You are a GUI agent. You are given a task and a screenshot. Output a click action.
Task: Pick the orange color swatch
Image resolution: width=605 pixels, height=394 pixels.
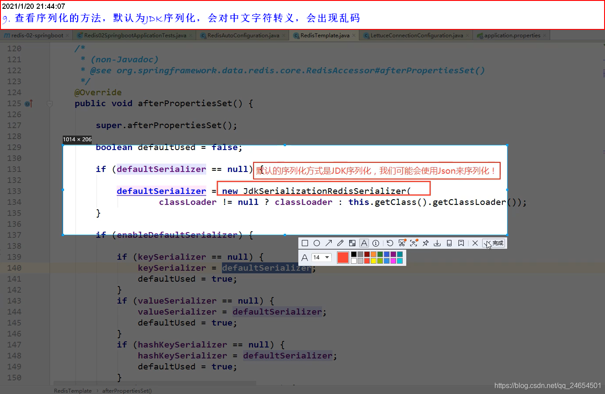(373, 254)
